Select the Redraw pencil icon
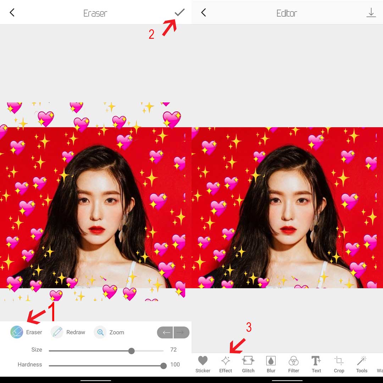This screenshot has width=383, height=383. coord(57,332)
